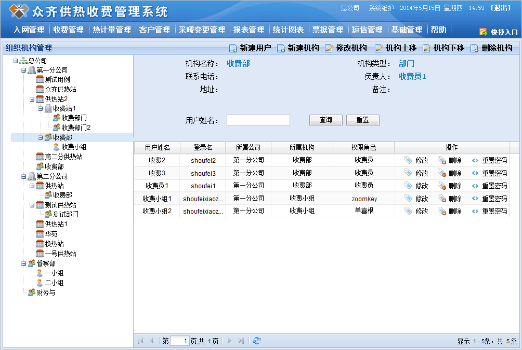This screenshot has height=350, width=522.
Task: Click the 查询 (search) button
Action: pyautogui.click(x=325, y=120)
